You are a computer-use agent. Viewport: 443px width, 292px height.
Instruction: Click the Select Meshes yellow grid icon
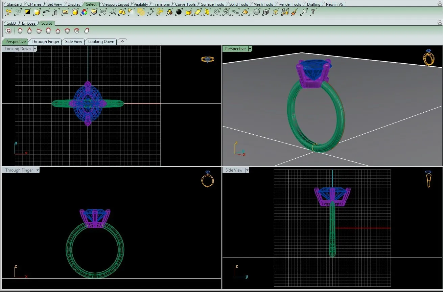(x=207, y=12)
